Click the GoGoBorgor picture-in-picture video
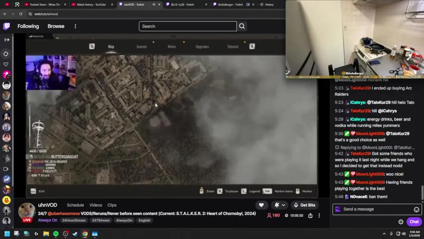Image resolution: width=424 pixels, height=239 pixels. 355,39
